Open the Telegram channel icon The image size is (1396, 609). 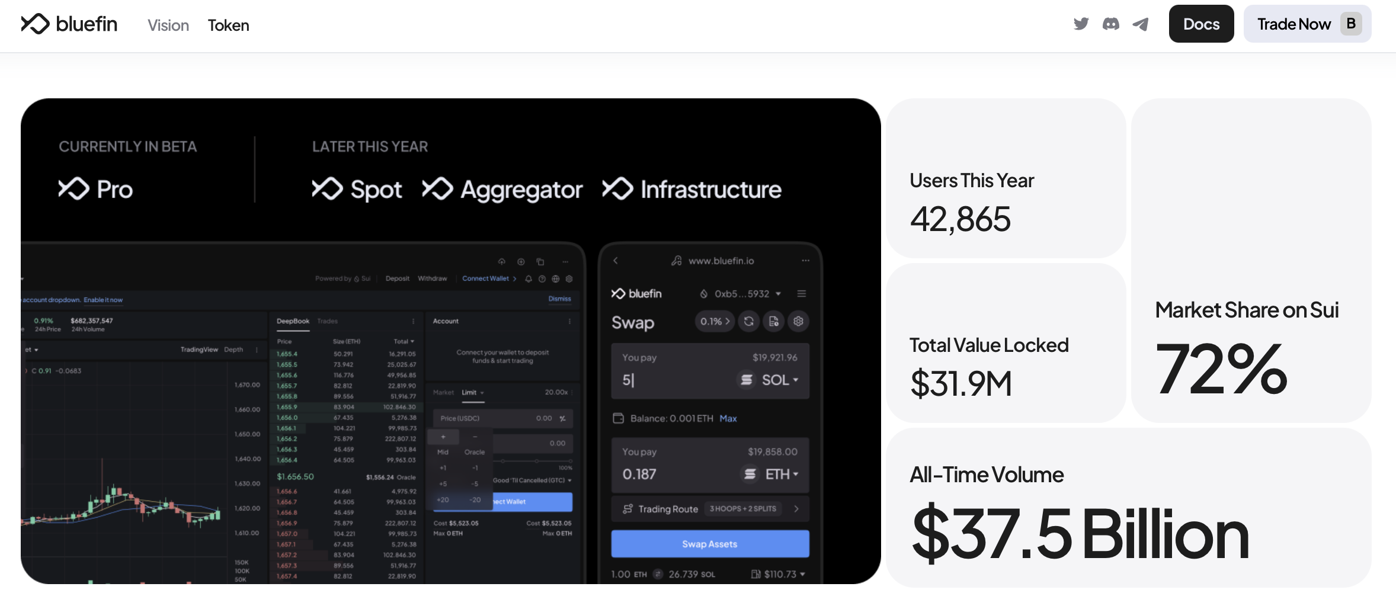(x=1141, y=24)
